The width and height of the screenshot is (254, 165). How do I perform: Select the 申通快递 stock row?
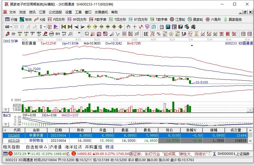[125, 135]
